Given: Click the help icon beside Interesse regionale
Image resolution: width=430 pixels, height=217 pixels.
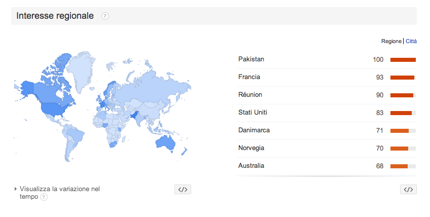Looking at the screenshot, I should click(105, 16).
